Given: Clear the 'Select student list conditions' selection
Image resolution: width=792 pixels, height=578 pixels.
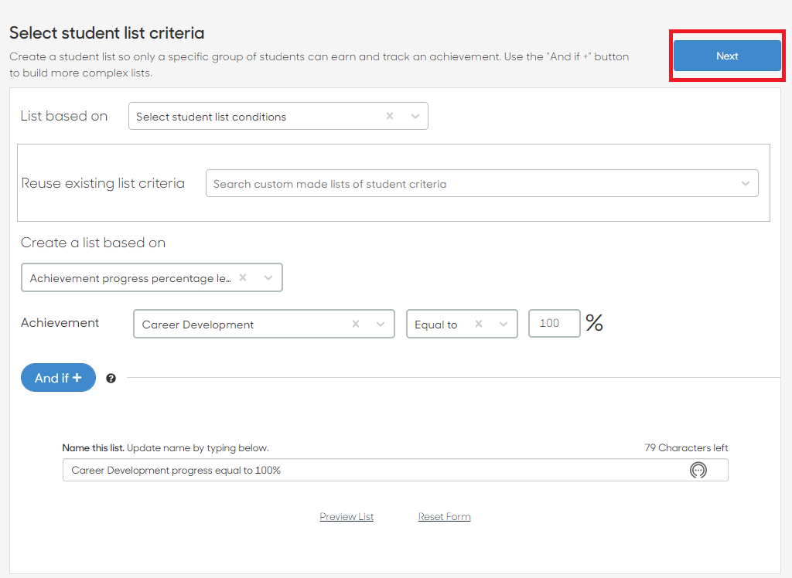Looking at the screenshot, I should (390, 116).
